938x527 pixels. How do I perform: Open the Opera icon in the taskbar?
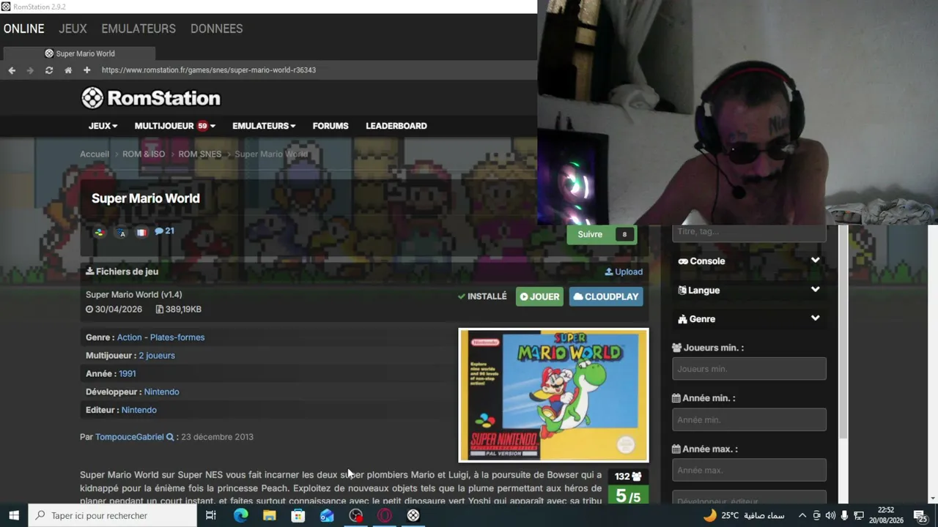[x=385, y=515]
